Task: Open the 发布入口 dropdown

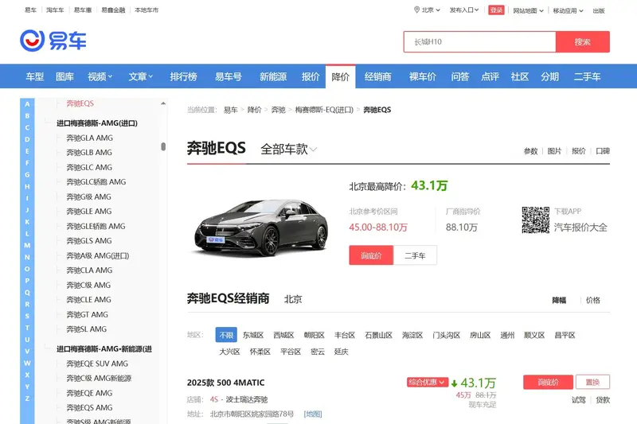Action: point(464,10)
